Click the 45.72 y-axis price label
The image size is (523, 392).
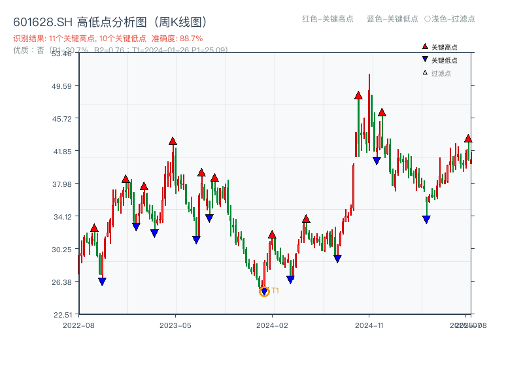61,119
